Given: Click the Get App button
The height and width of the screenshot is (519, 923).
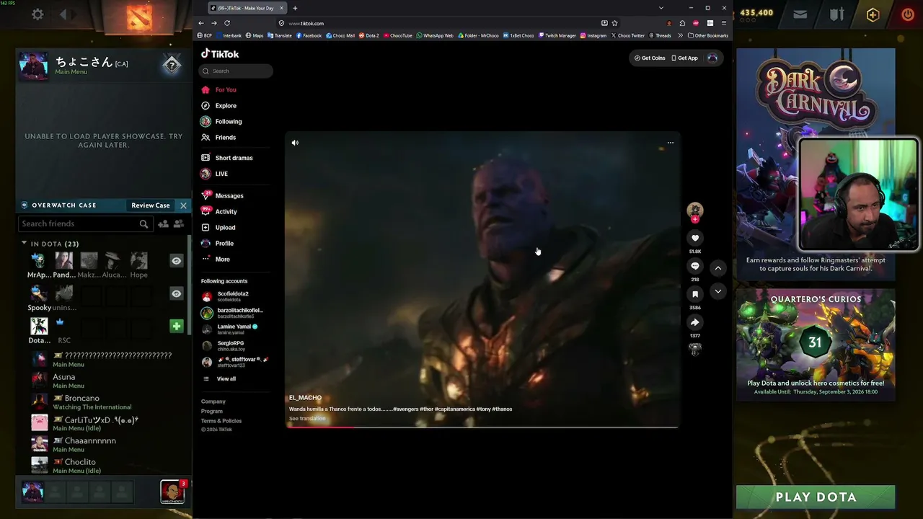Looking at the screenshot, I should point(684,58).
